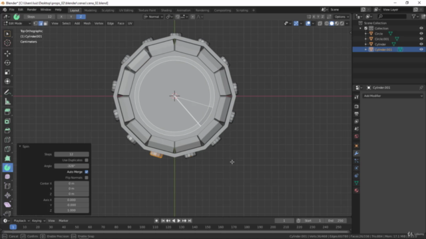Screen dimensions: 426x239
Task: Select the Loop Cut tool
Action: click(x=7, y=140)
